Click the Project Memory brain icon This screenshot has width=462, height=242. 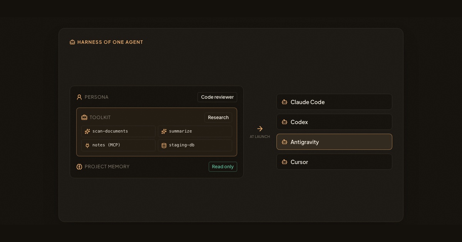point(79,167)
